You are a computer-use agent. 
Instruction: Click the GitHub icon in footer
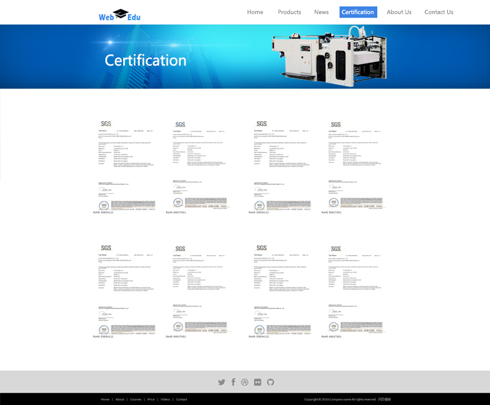click(x=270, y=382)
